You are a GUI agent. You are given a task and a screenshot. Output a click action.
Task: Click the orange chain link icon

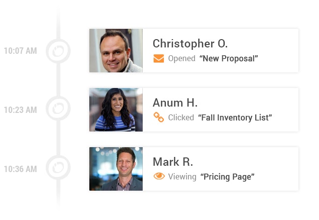[159, 117]
